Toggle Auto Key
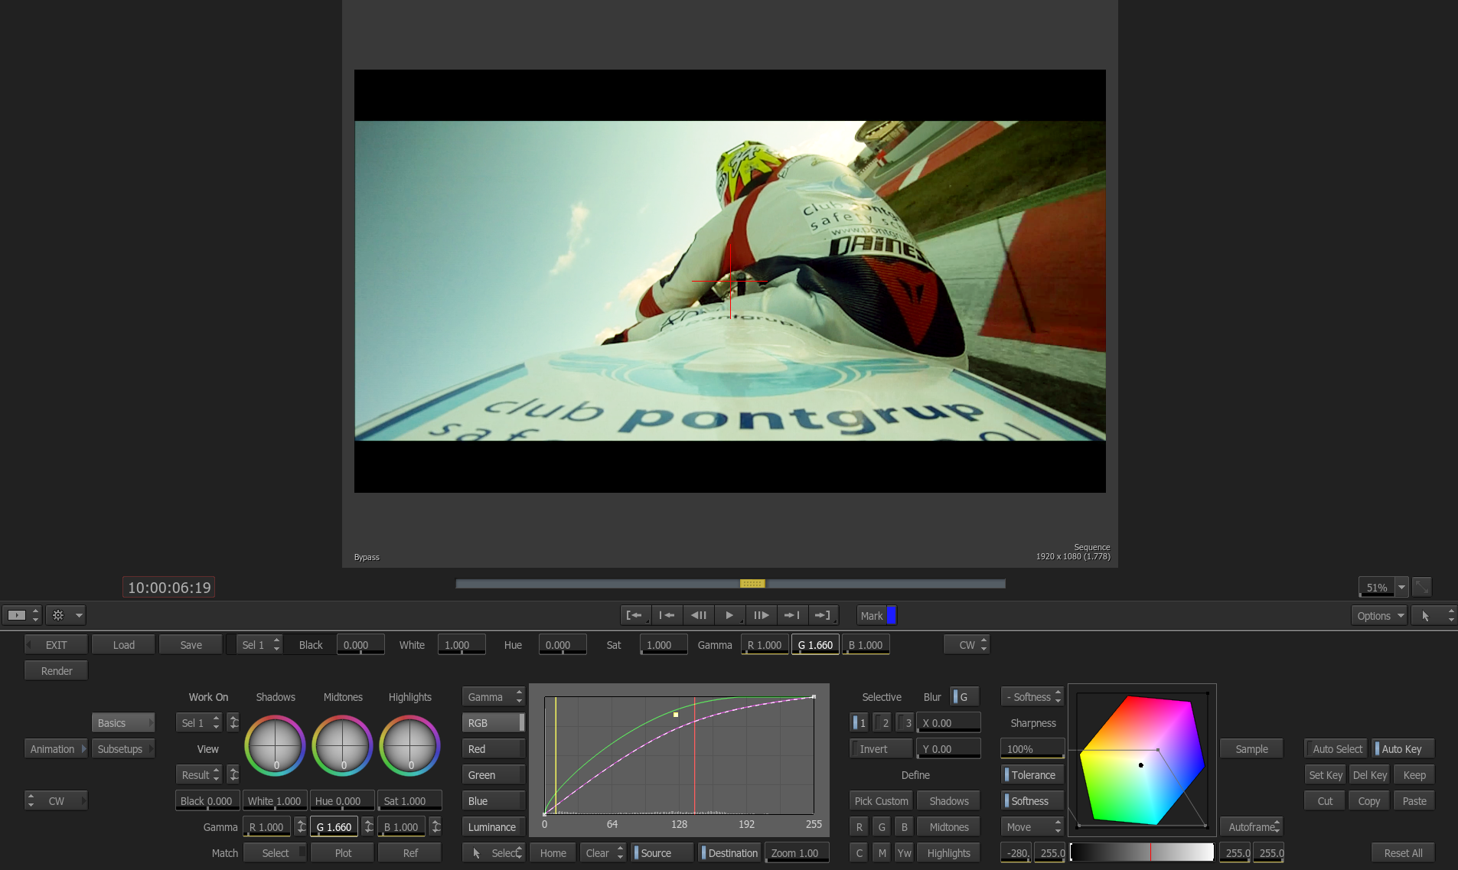 [1402, 749]
